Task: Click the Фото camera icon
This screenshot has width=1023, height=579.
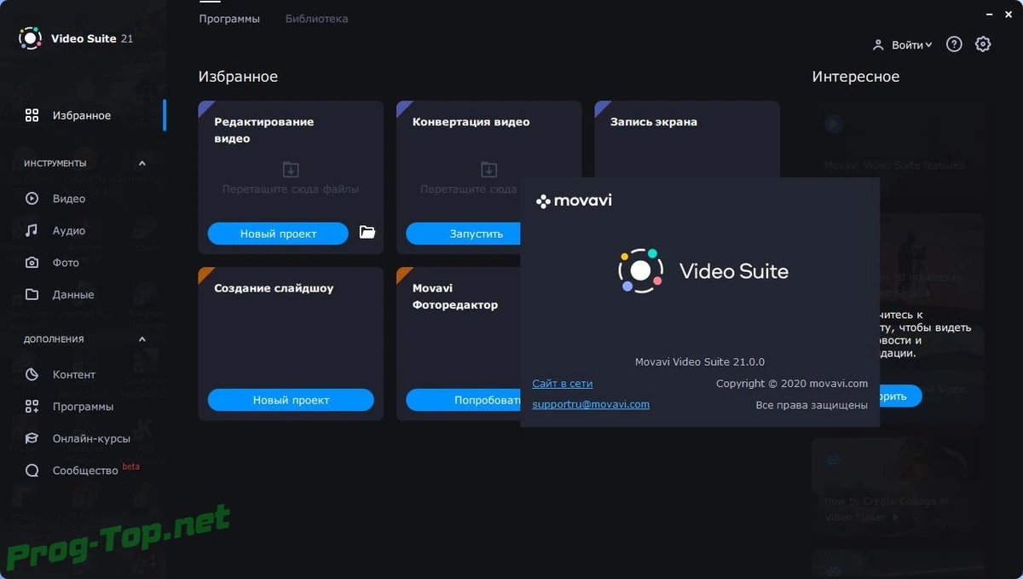Action: (x=32, y=263)
